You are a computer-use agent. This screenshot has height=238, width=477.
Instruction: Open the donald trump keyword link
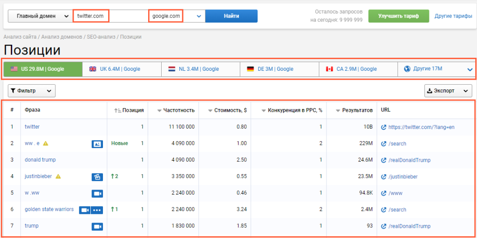click(40, 160)
